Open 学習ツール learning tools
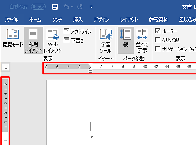 point(105,40)
